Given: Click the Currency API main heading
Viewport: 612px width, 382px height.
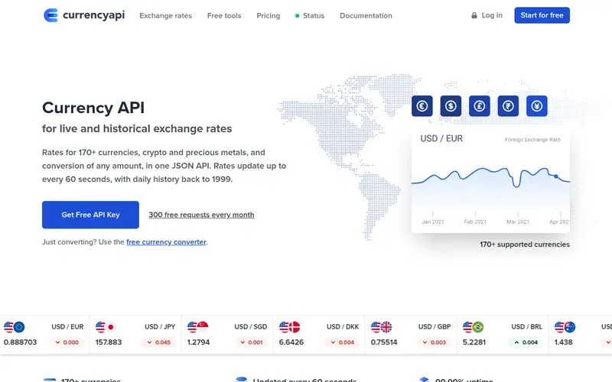Looking at the screenshot, I should [93, 108].
